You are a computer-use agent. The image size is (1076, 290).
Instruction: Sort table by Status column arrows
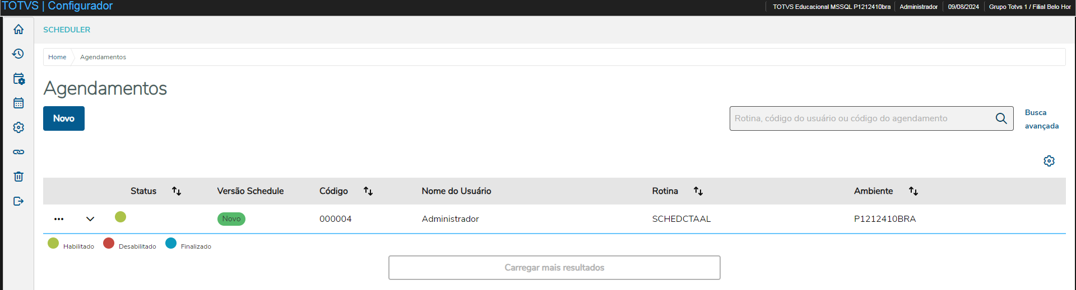(x=177, y=191)
